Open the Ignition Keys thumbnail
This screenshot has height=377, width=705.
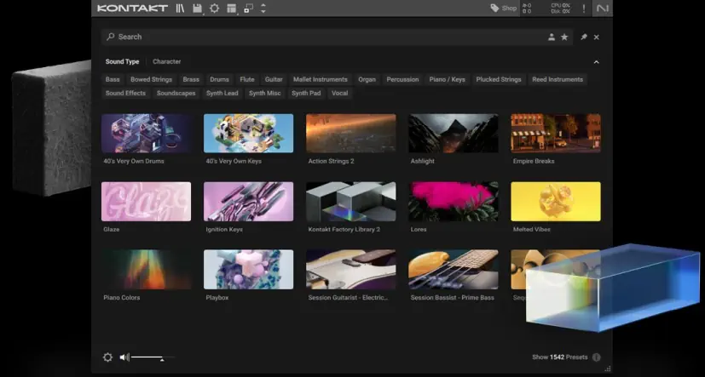coord(249,202)
